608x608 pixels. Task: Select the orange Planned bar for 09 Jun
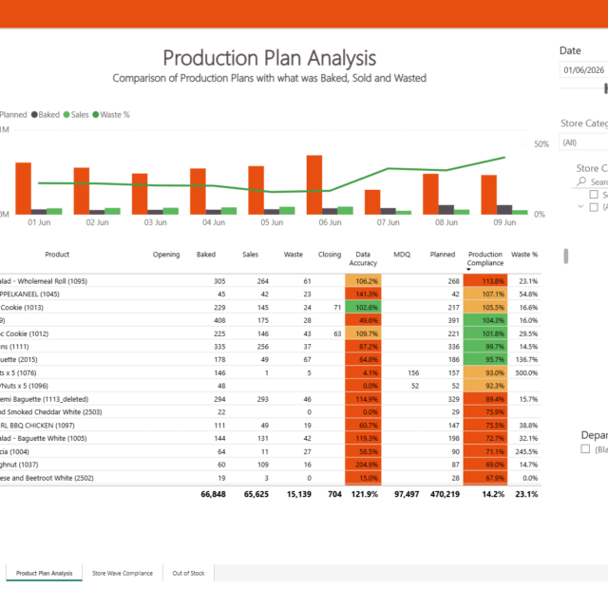point(488,195)
